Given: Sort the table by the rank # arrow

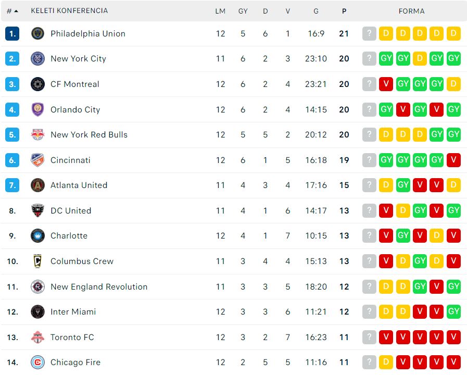Looking at the screenshot, I should [12, 11].
